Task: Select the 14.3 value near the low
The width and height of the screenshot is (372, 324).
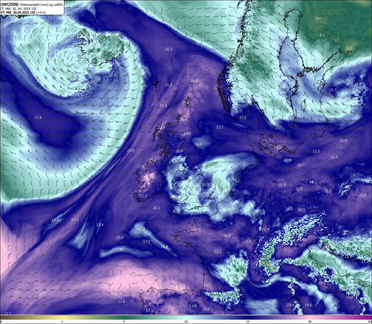Action: (x=79, y=96)
